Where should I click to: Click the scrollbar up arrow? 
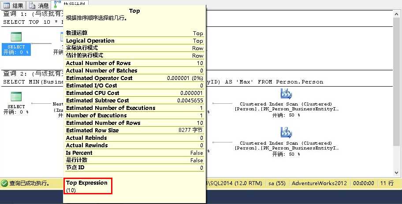click(x=397, y=15)
